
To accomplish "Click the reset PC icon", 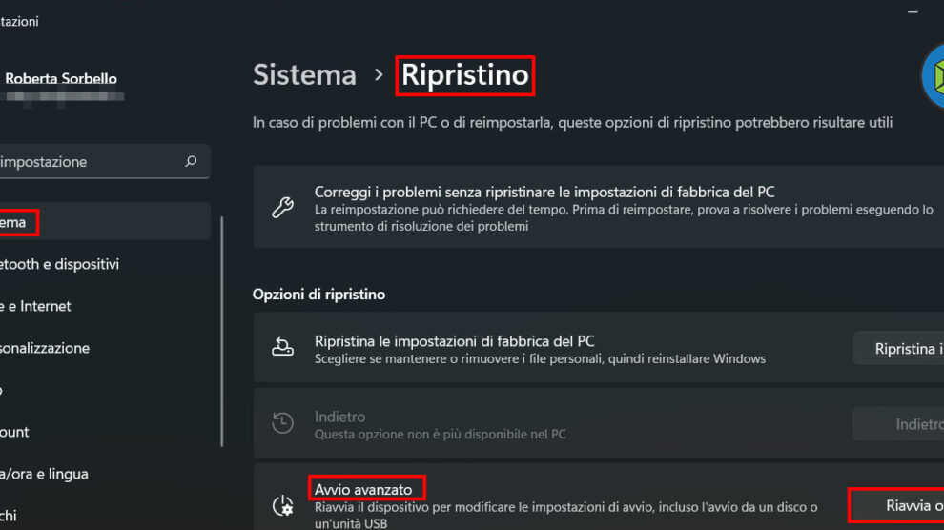I will coord(282,349).
